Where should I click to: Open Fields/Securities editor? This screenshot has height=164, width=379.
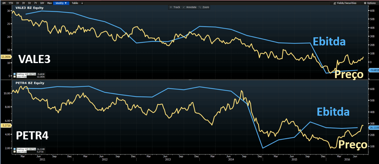[x=344, y=3]
